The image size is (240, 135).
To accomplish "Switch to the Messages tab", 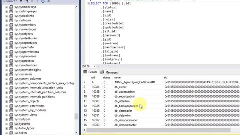I will point(109,72).
